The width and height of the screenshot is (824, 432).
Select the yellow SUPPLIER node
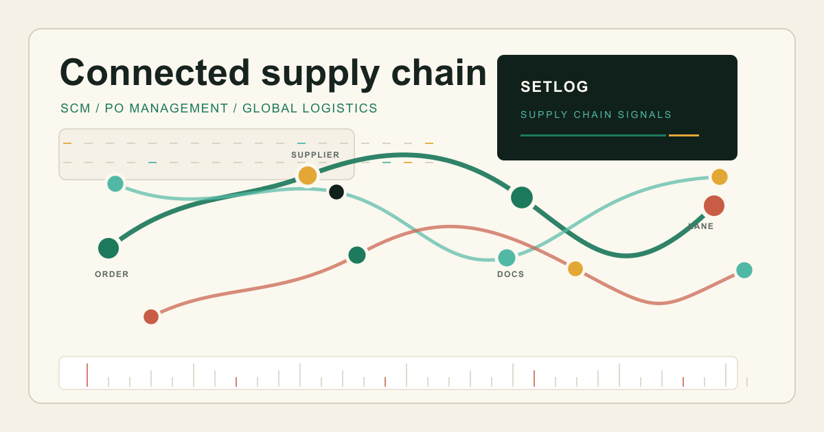click(x=308, y=176)
